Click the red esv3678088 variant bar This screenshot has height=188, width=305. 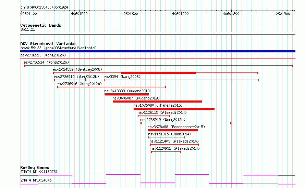172,130
